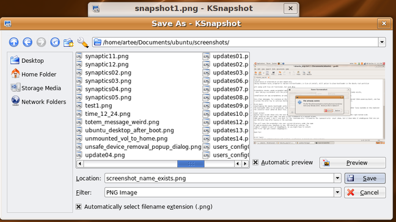This screenshot has height=222, width=396.
Task: Open the wrench configure menu
Action: 83,42
